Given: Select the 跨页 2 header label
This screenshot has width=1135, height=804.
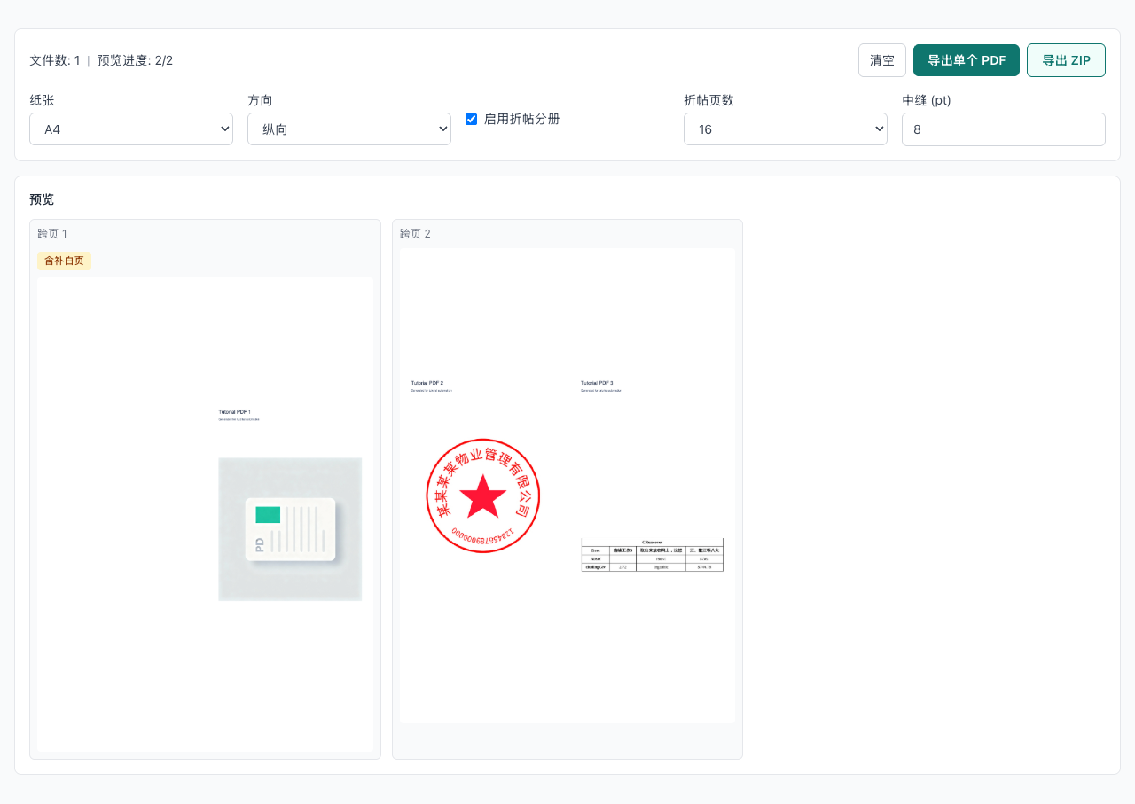Looking at the screenshot, I should (415, 234).
